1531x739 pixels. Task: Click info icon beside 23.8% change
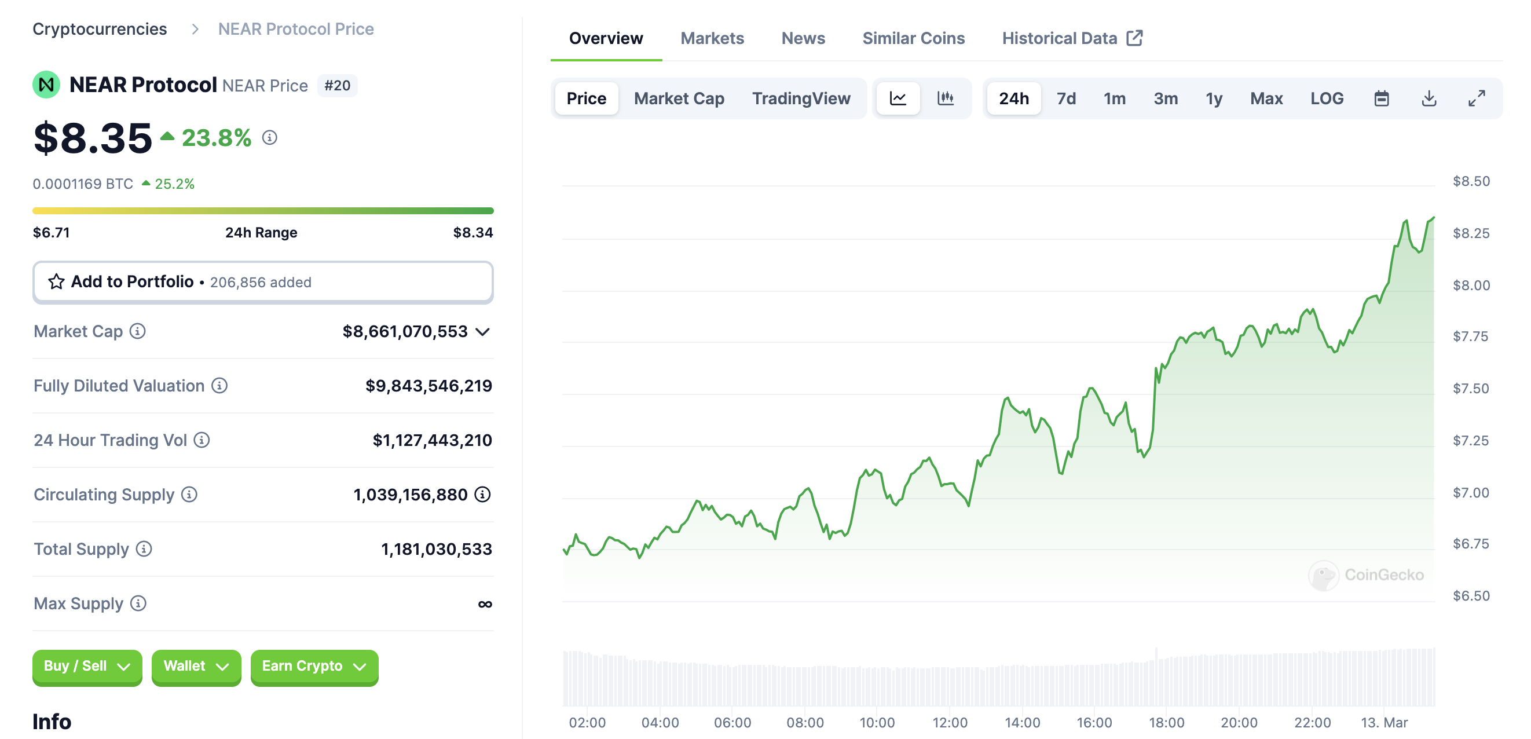pyautogui.click(x=270, y=138)
